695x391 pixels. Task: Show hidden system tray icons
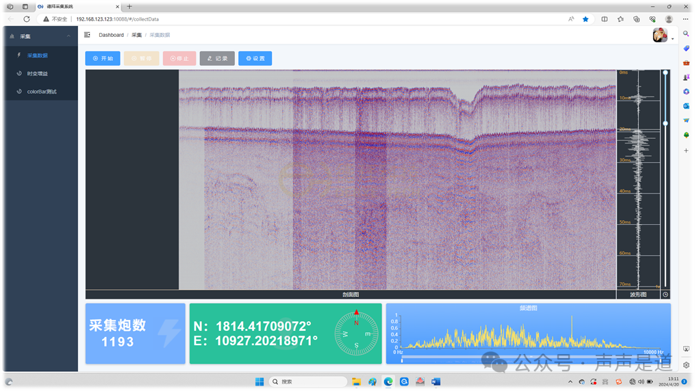pos(570,381)
